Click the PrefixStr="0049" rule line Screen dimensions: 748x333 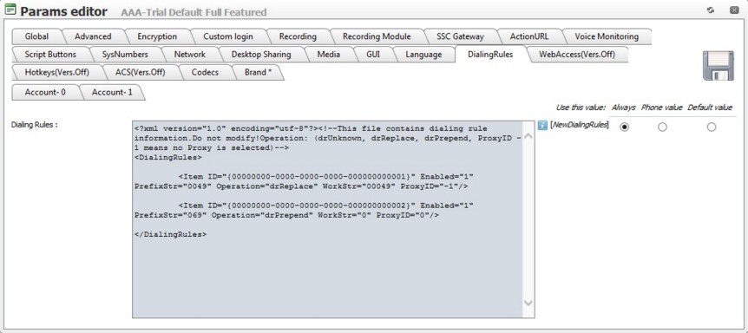(x=301, y=186)
